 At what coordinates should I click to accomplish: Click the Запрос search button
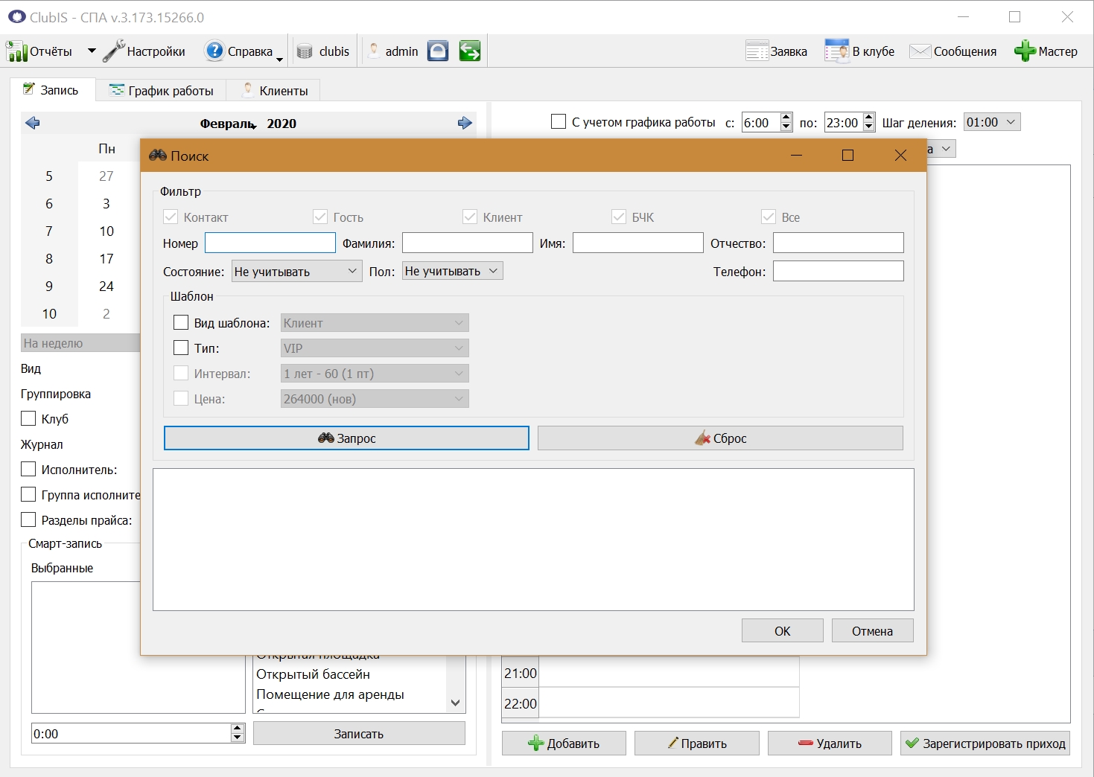(346, 438)
